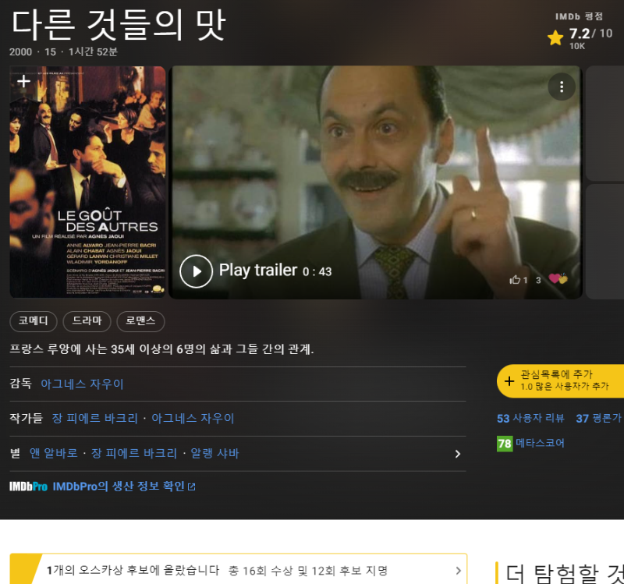Click the trailer play button circle
The height and width of the screenshot is (584, 624).
coord(196,271)
